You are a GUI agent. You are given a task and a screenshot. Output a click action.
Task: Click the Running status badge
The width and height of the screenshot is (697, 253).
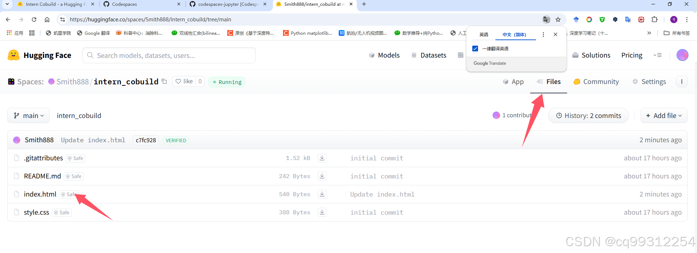227,82
